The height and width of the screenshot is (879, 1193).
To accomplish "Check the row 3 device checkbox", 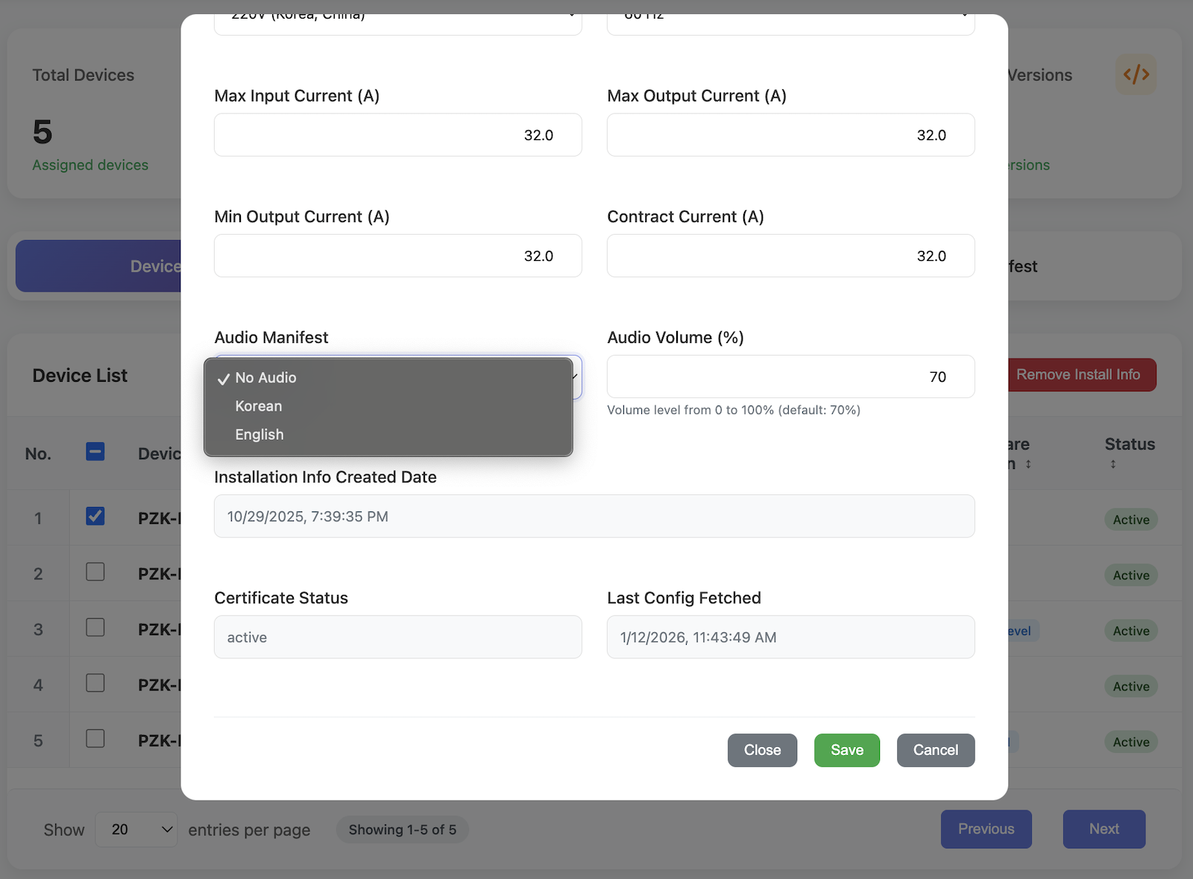I will (x=95, y=628).
